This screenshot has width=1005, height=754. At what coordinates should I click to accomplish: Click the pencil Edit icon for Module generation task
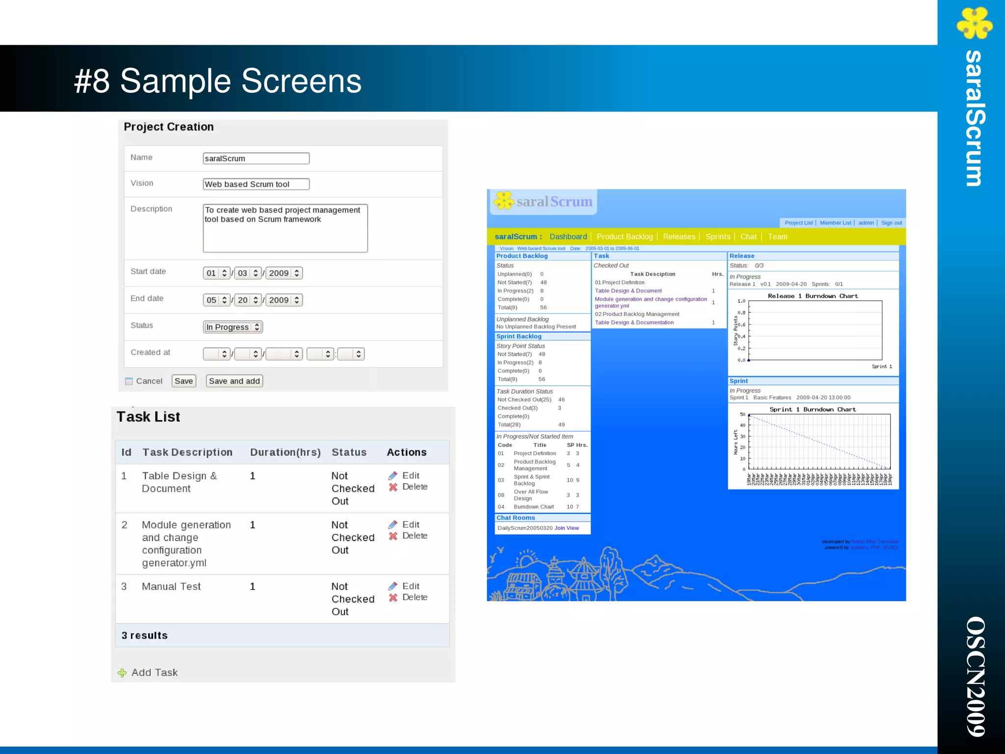pyautogui.click(x=393, y=525)
